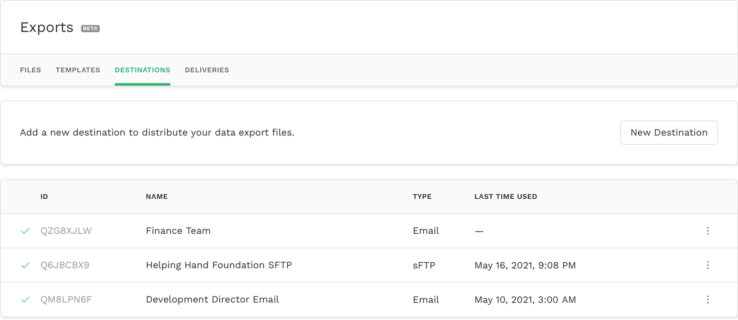Click destination ID QM8LPN6F

(x=66, y=300)
